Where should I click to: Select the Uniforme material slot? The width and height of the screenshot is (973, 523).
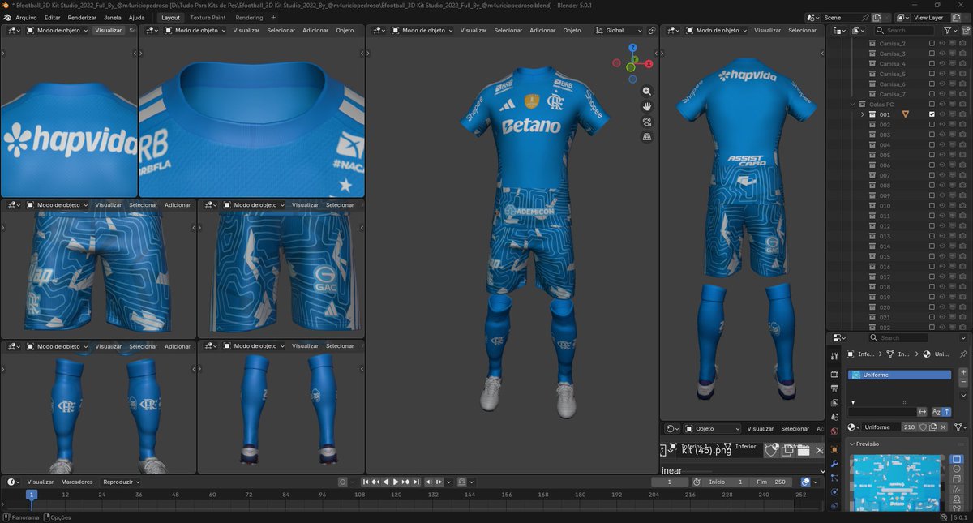coord(899,375)
